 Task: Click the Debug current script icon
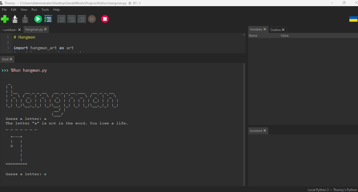[x=48, y=19]
